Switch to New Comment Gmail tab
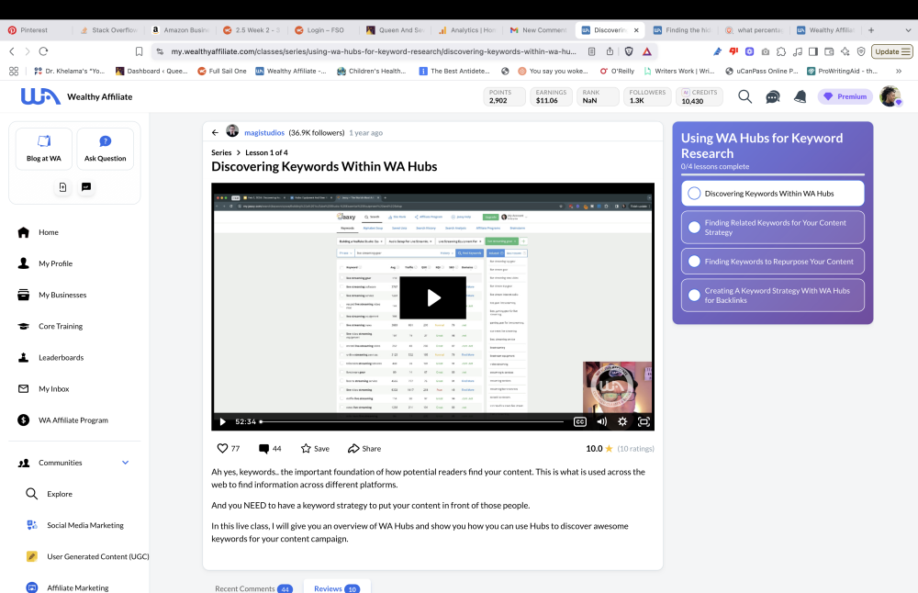This screenshot has height=593, width=918. (x=539, y=30)
